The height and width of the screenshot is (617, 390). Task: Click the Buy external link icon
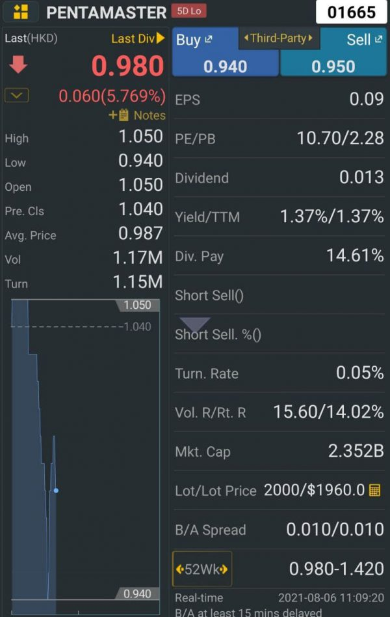click(209, 39)
